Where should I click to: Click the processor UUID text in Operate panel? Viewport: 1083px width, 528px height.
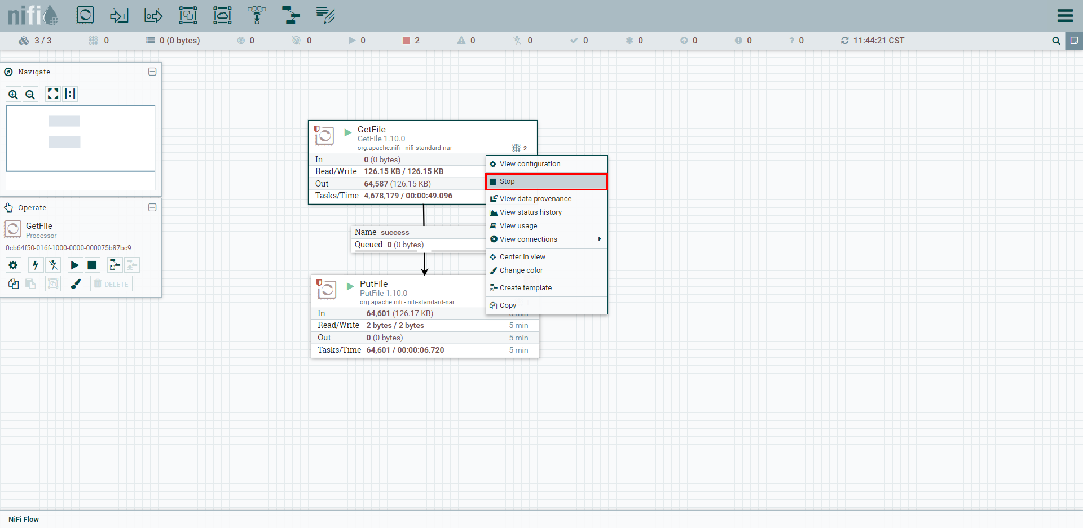(x=68, y=248)
